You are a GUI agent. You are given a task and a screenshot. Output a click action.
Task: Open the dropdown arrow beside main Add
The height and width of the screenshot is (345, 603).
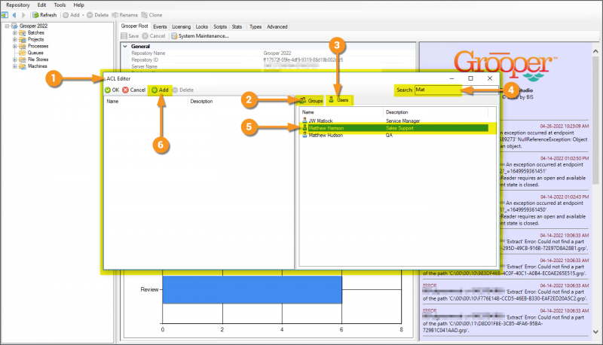click(83, 15)
